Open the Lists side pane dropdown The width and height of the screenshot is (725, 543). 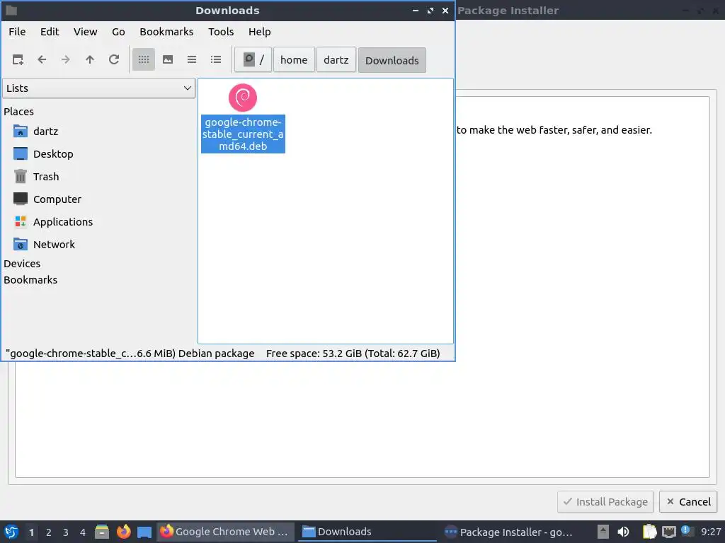pos(99,88)
